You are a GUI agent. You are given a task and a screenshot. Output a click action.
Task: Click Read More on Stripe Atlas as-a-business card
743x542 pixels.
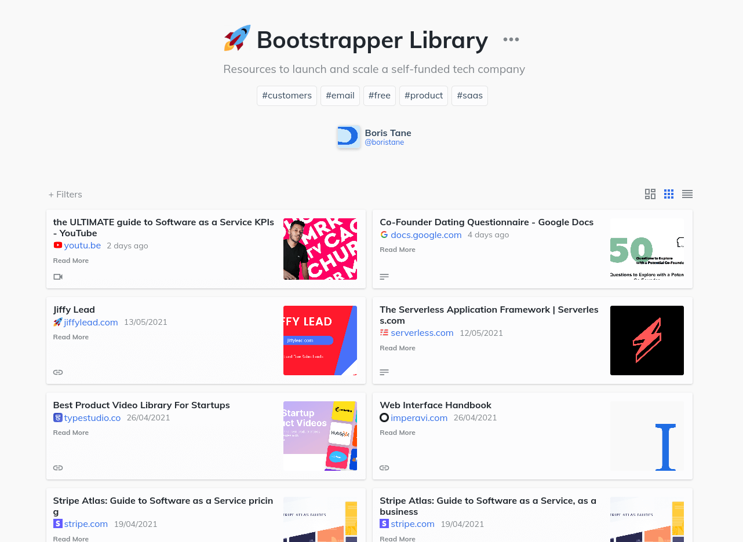point(398,539)
